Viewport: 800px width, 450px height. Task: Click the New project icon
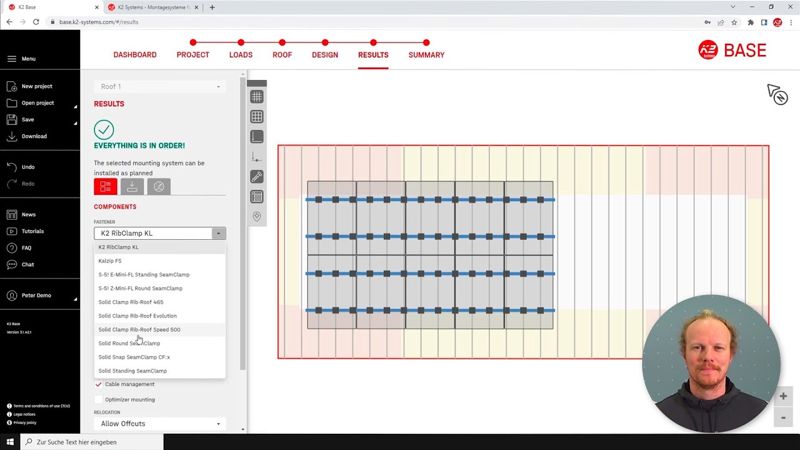[12, 86]
